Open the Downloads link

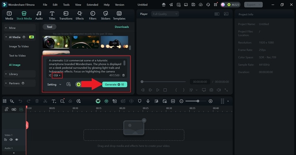point(122,27)
